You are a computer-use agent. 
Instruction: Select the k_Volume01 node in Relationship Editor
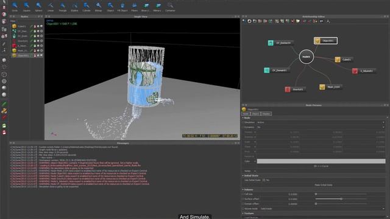tap(364, 71)
